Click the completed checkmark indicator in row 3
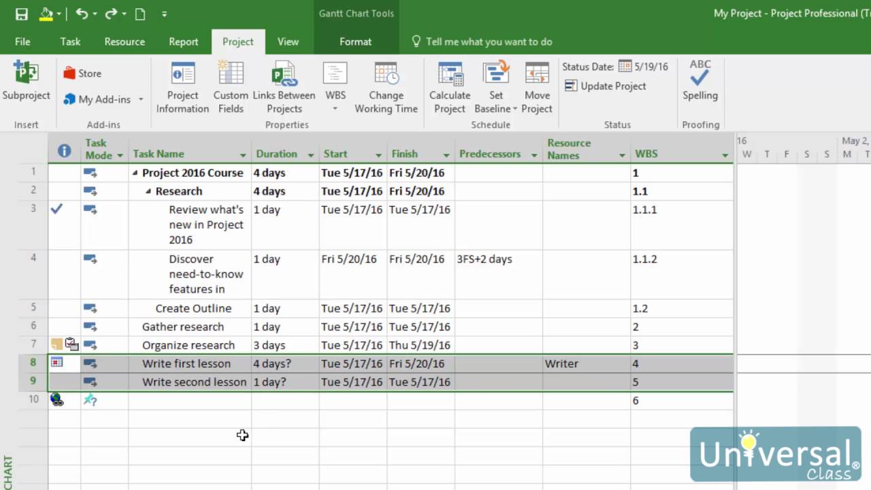Image resolution: width=871 pixels, height=490 pixels. (56, 209)
